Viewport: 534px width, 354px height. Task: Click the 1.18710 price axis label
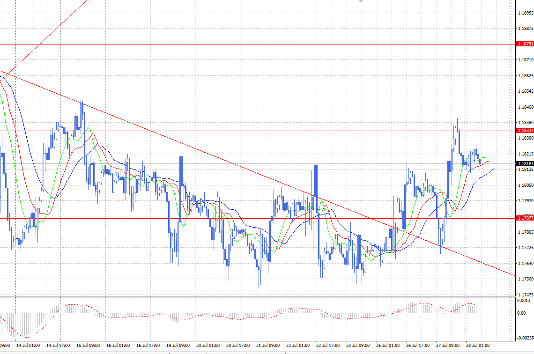click(526, 60)
